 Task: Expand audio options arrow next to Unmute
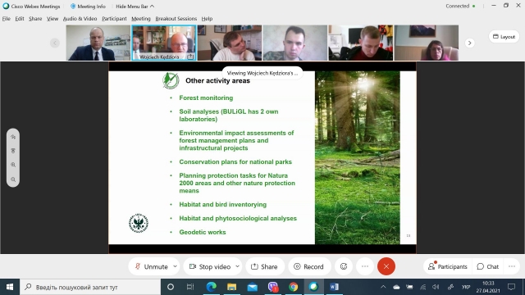[x=175, y=266]
